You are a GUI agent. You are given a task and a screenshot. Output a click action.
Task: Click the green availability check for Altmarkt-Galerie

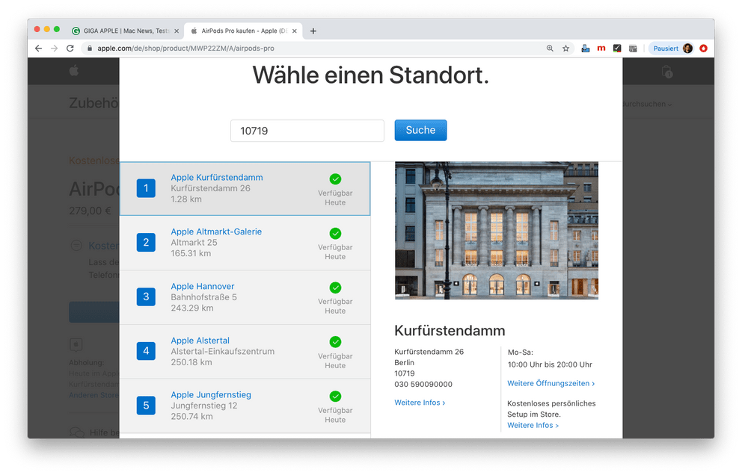pyautogui.click(x=336, y=234)
